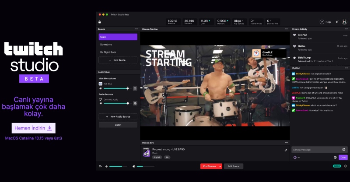
Task: Click star icon next to BibleThump
Action: (x=294, y=58)
